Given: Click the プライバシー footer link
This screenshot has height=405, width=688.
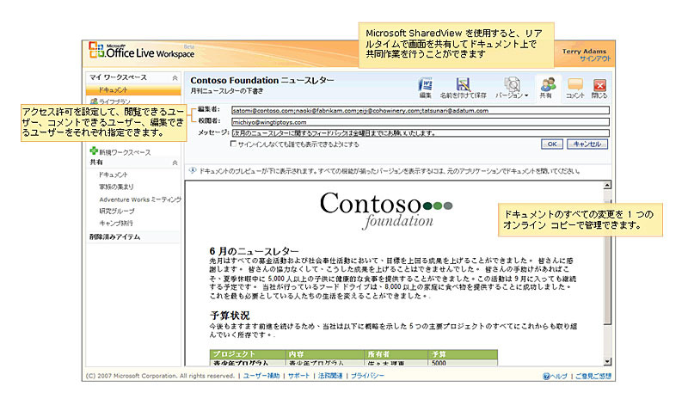Looking at the screenshot, I should tap(367, 376).
